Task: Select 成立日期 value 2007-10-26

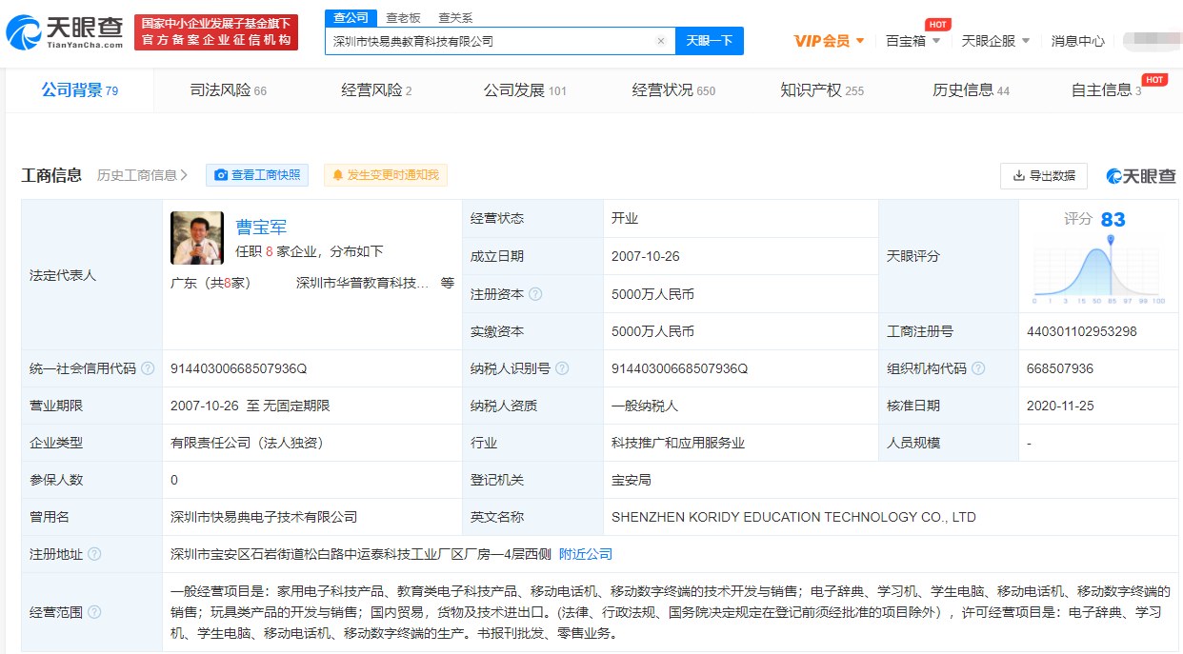Action: (644, 256)
